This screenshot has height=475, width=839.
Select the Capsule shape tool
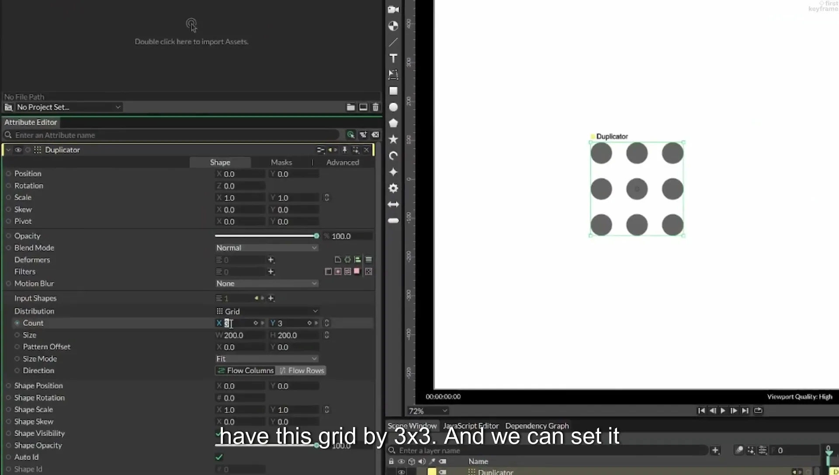point(393,220)
